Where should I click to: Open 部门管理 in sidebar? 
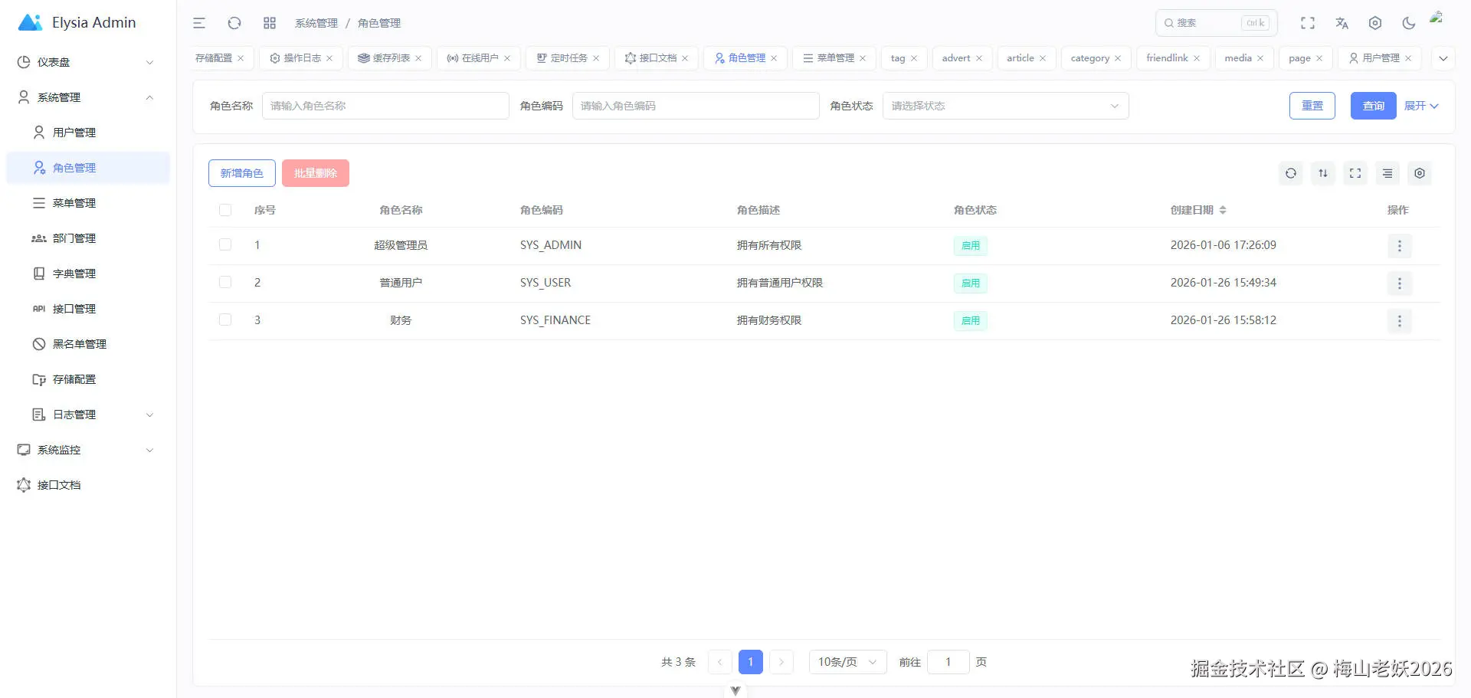(x=88, y=238)
